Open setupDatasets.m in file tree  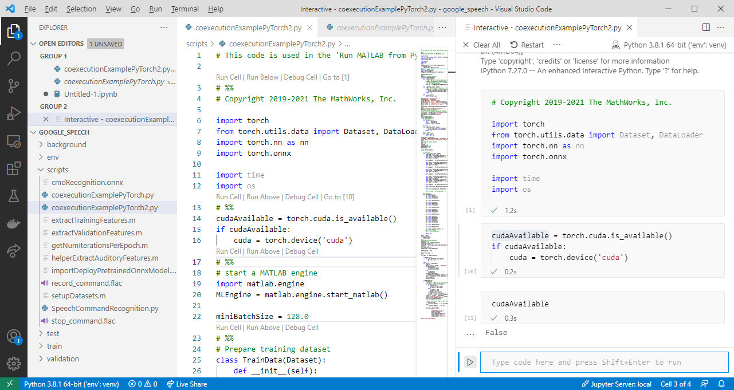coord(78,296)
